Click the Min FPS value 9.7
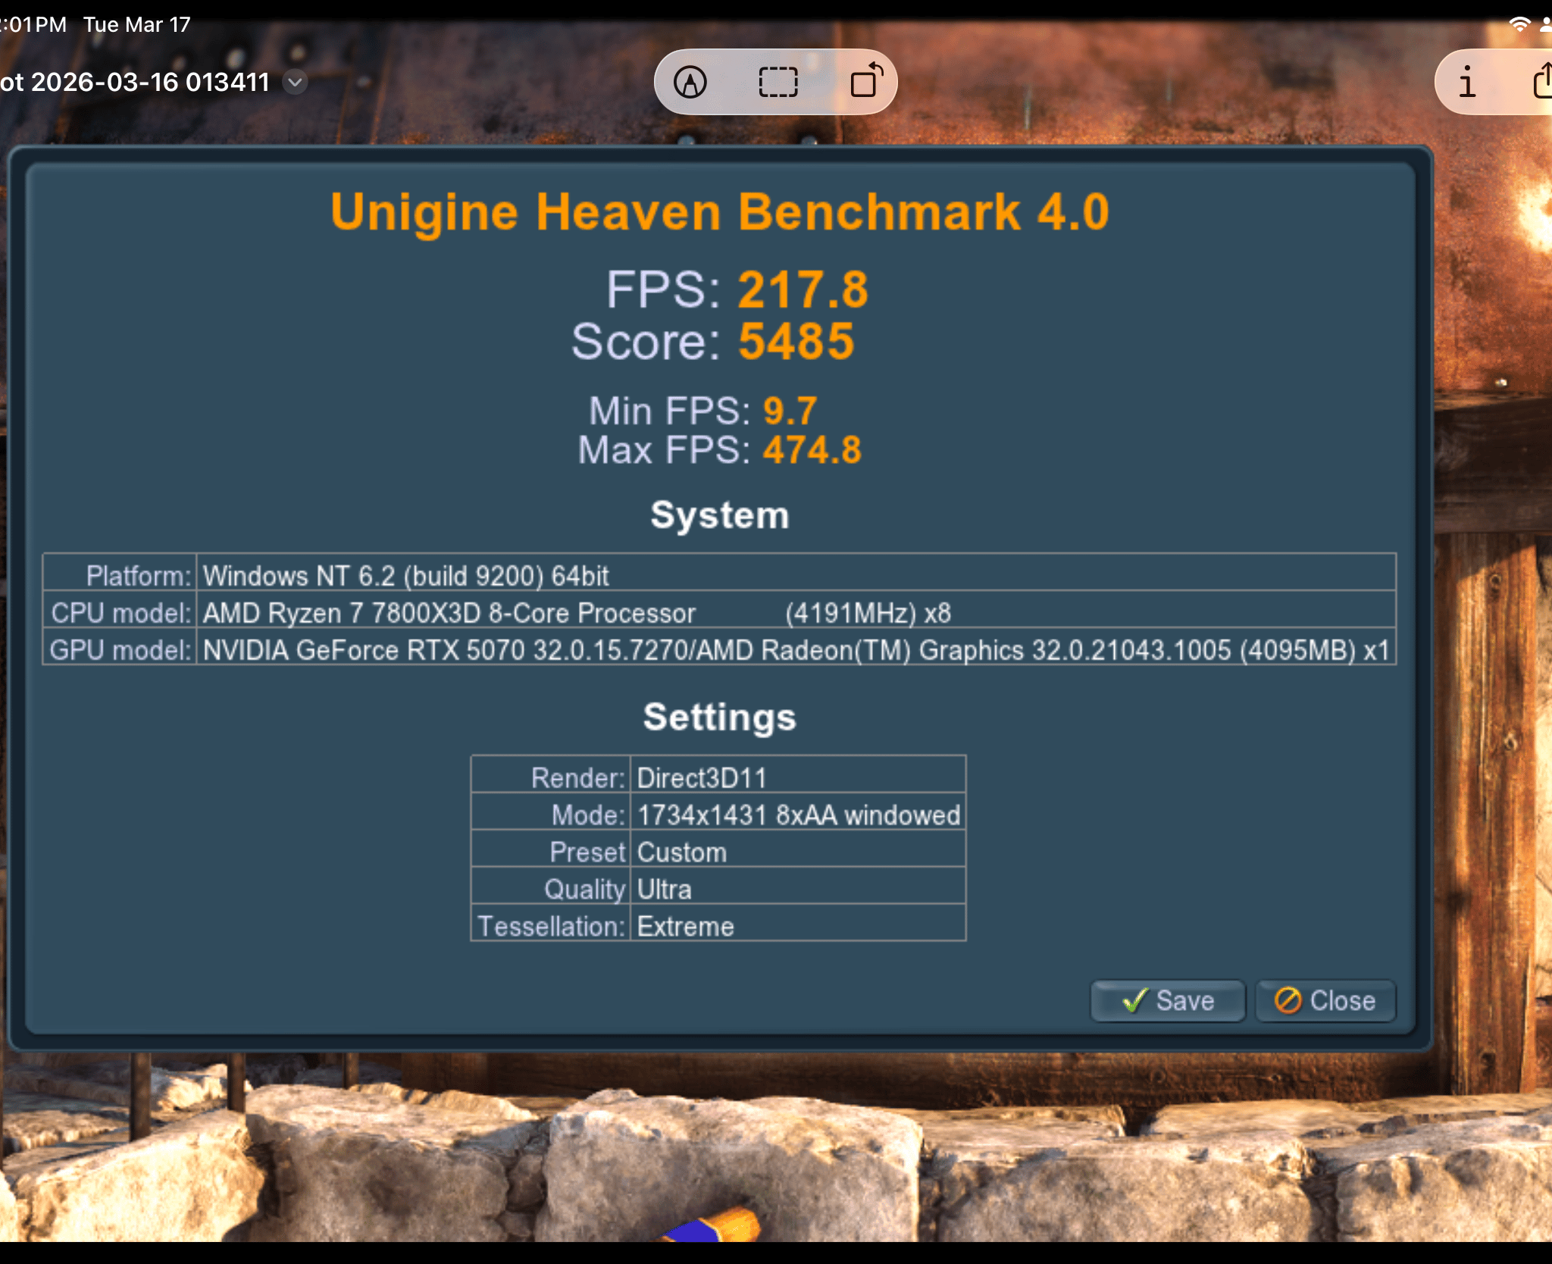This screenshot has width=1552, height=1264. tap(790, 411)
